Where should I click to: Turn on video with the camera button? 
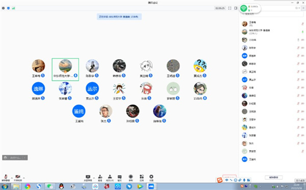coord(18,178)
